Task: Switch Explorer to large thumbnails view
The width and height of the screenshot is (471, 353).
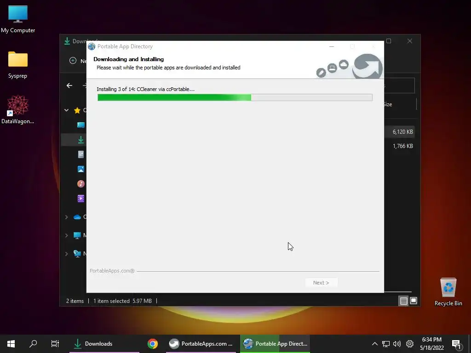Action: 414,301
